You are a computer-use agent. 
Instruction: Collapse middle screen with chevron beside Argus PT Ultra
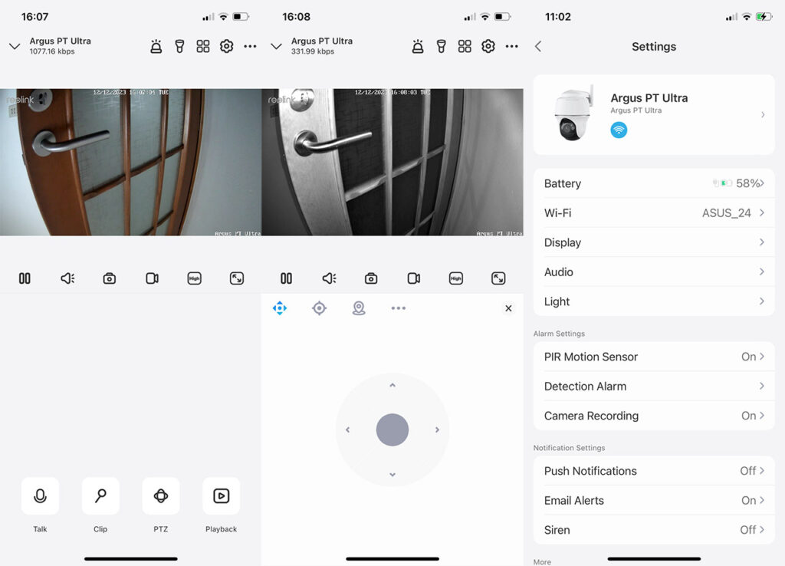click(276, 47)
